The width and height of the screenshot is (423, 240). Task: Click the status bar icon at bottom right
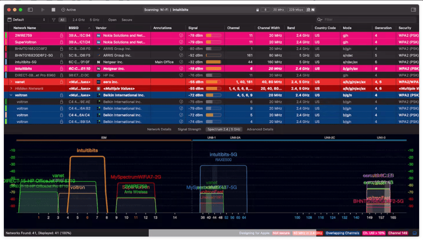[414, 233]
